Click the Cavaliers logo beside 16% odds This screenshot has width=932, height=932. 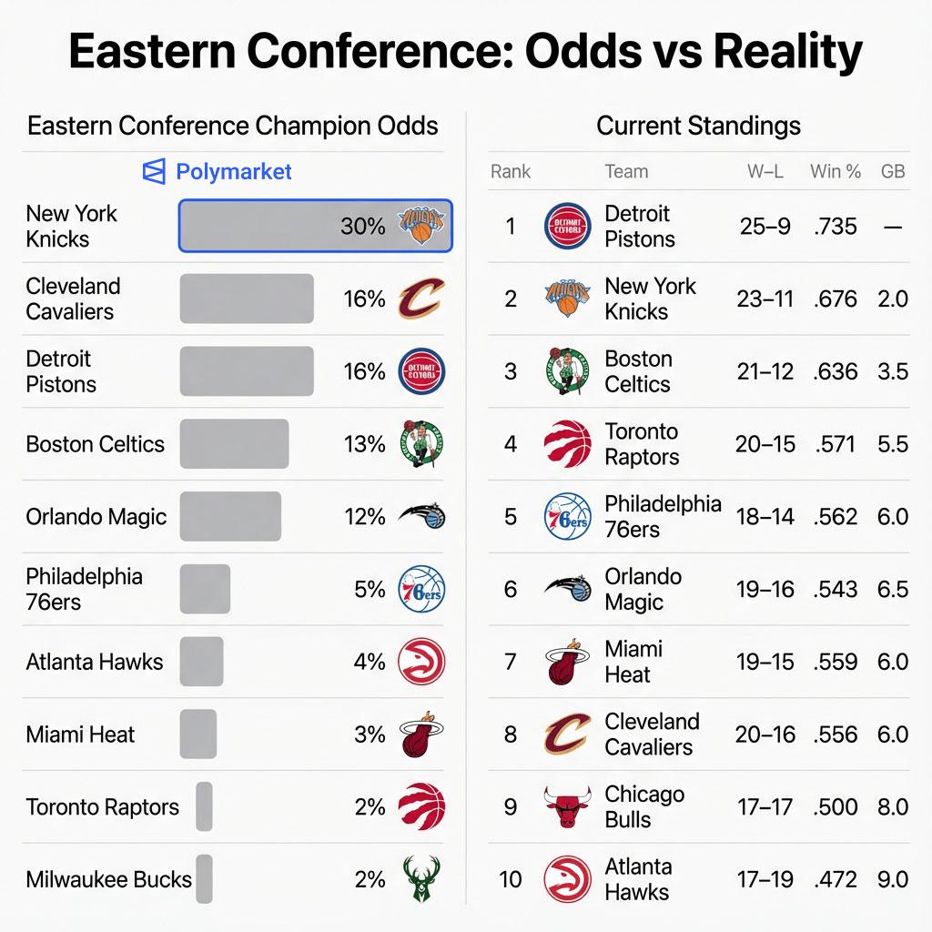pyautogui.click(x=421, y=299)
